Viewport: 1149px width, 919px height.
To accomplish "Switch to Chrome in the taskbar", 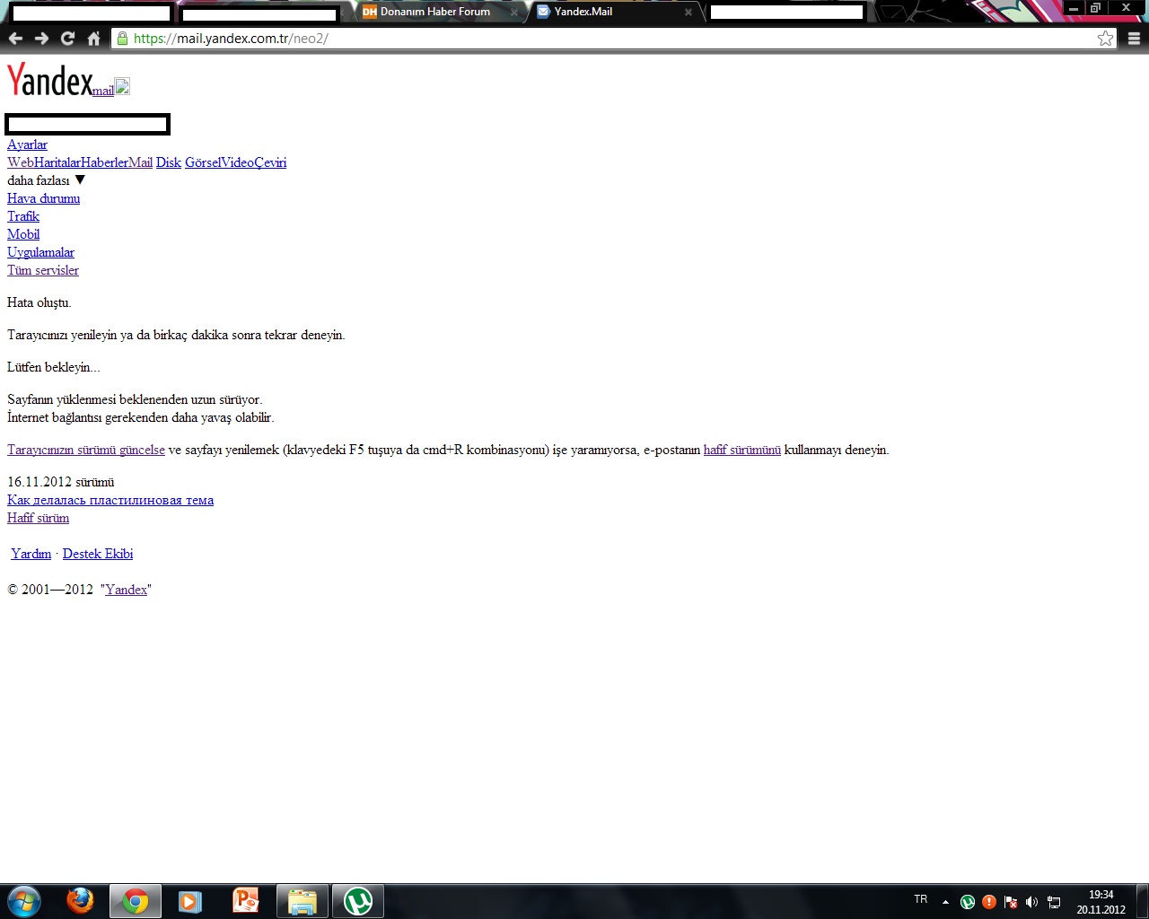I will pyautogui.click(x=136, y=901).
